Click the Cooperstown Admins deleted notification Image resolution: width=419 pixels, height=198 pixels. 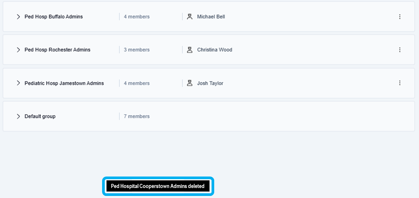click(158, 186)
